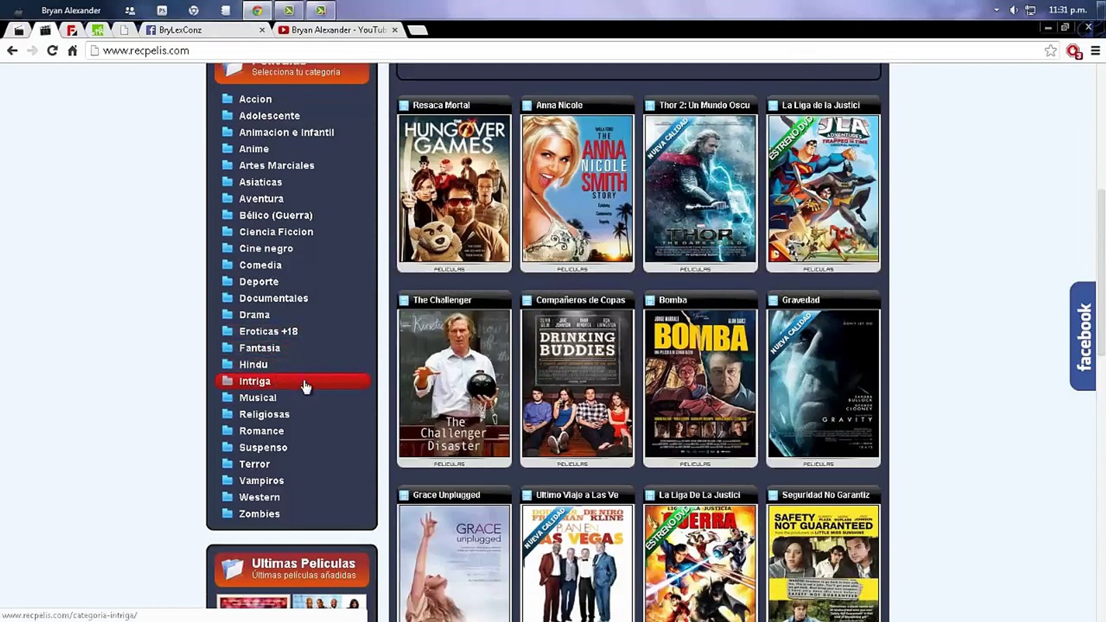Click the back navigation arrow

(x=12, y=51)
